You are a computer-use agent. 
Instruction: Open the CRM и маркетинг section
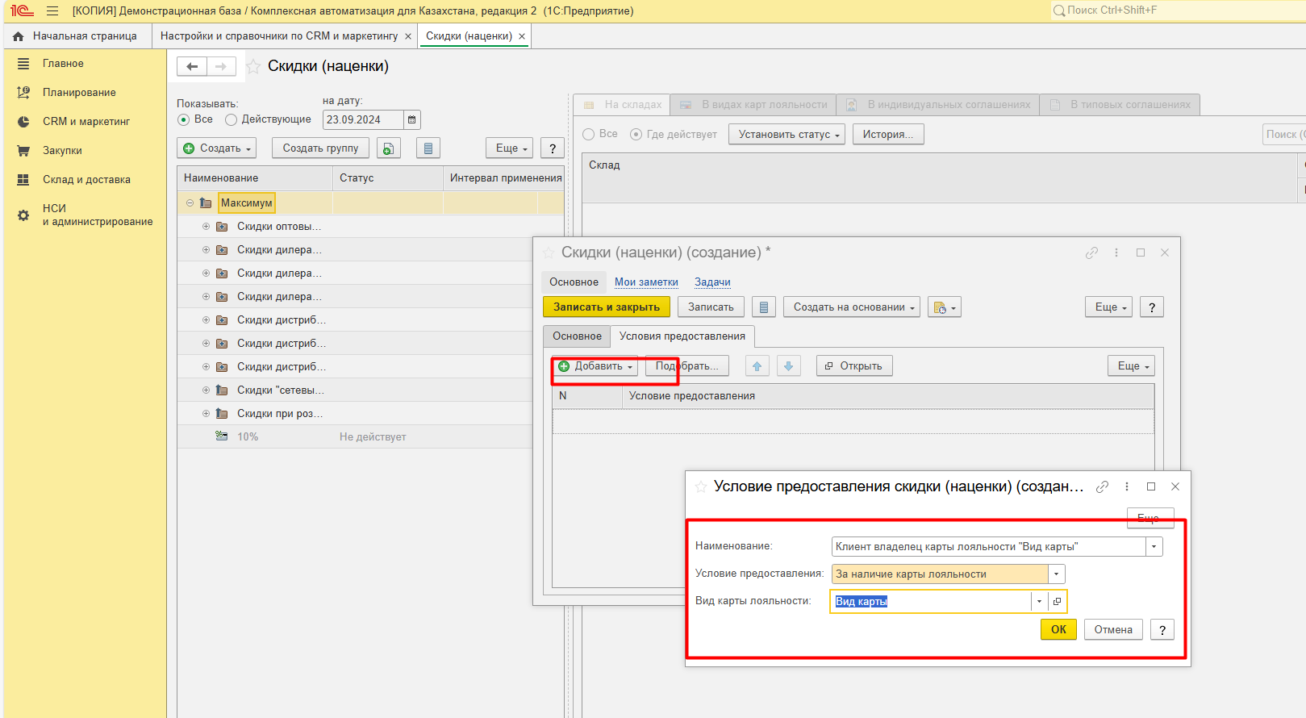click(86, 122)
